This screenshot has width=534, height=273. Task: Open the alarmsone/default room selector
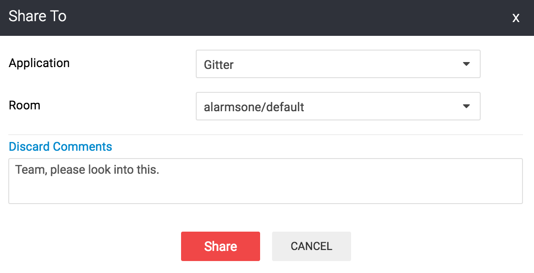338,106
